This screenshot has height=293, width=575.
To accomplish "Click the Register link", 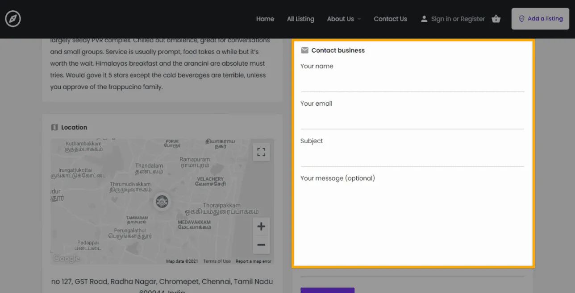I will point(473,19).
